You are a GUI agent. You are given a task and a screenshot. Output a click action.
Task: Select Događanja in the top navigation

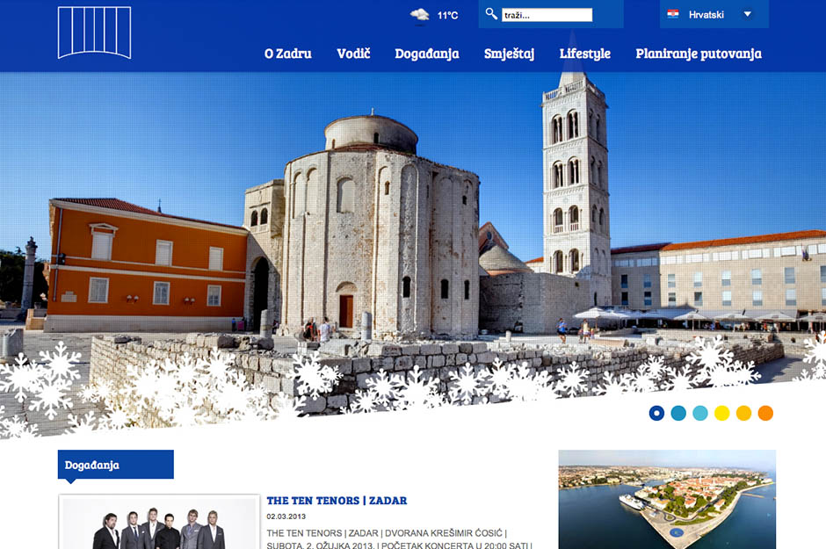[427, 54]
